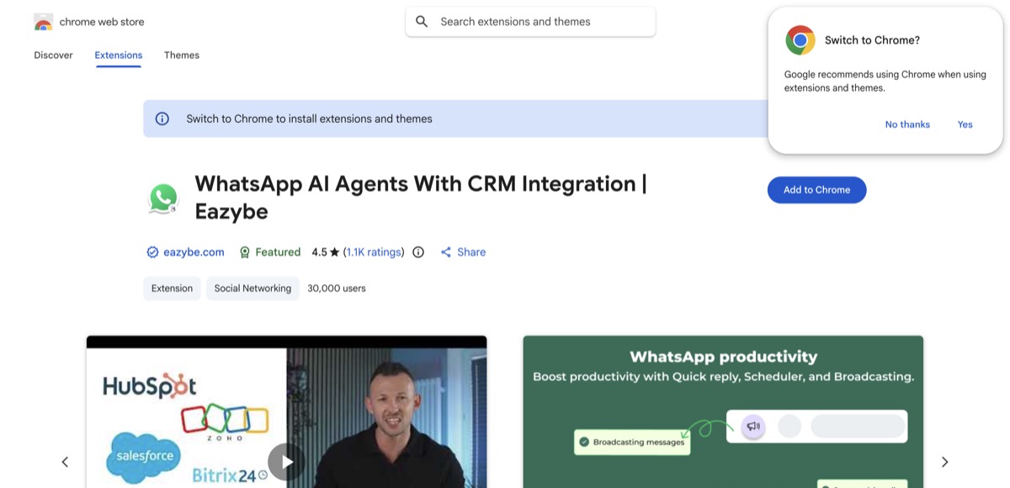Open the WhatsApp productivity screenshot
This screenshot has width=1010, height=488.
click(x=723, y=412)
